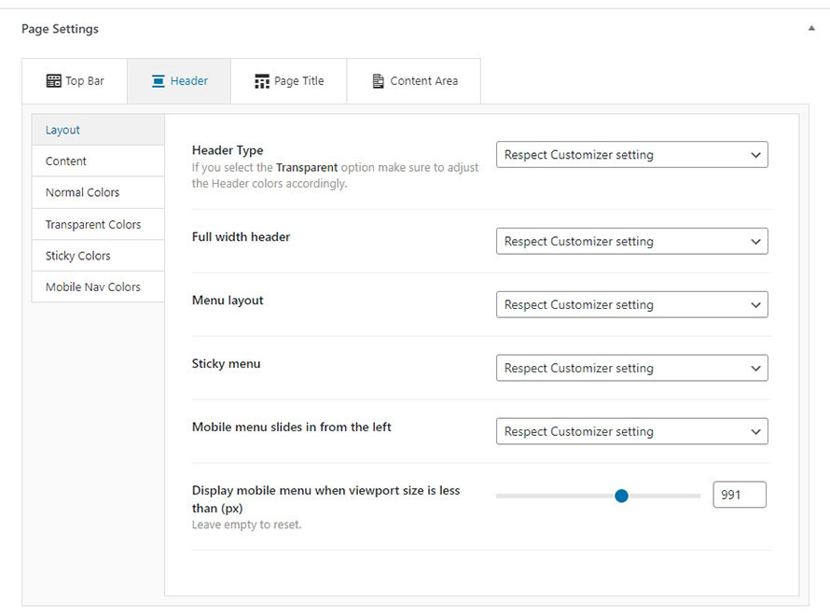Viewport: 830px width, 616px height.
Task: Switch to the Page Title tab
Action: (289, 81)
